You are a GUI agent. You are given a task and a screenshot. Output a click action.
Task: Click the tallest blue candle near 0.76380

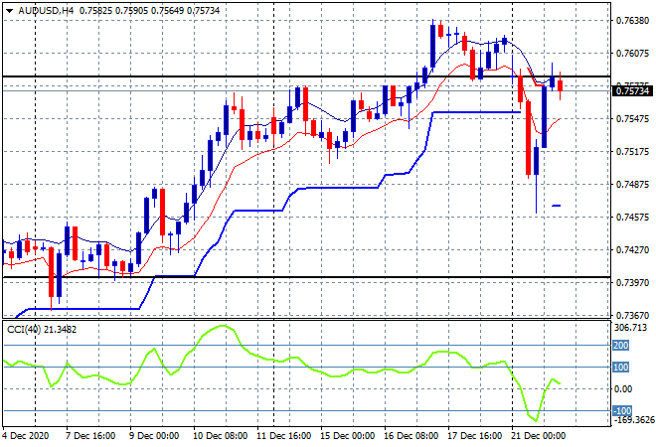[x=432, y=45]
